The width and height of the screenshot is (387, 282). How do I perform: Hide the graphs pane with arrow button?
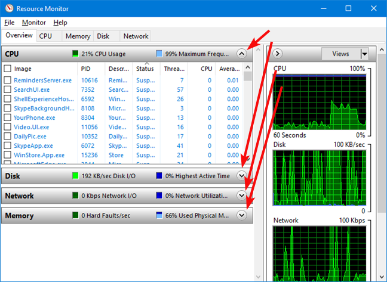[x=277, y=54]
